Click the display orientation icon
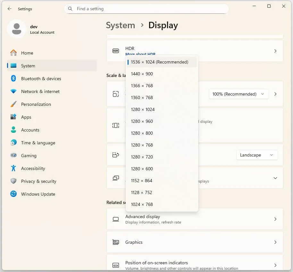 click(116, 155)
